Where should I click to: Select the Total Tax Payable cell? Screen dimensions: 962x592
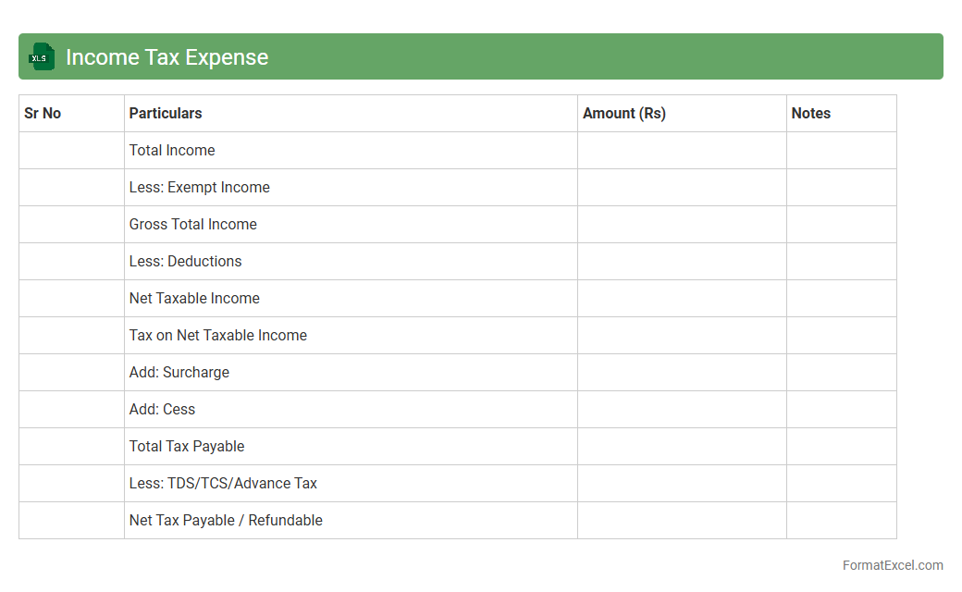tap(187, 447)
